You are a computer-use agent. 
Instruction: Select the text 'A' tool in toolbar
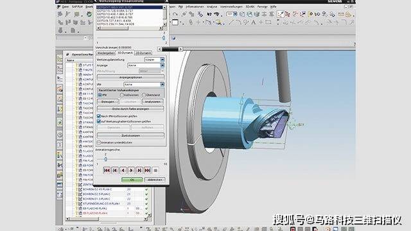(253, 22)
